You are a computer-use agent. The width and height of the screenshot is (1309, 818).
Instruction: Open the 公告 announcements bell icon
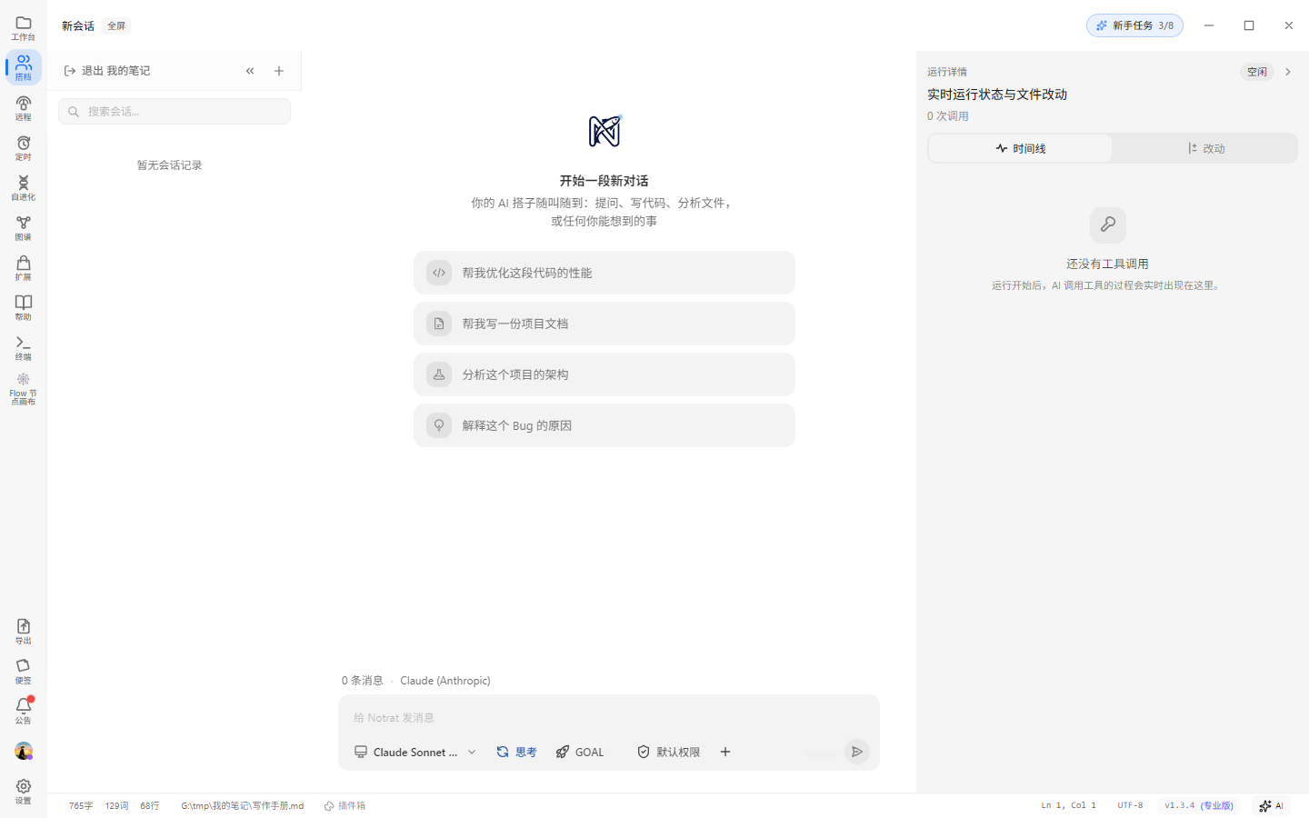tap(24, 711)
